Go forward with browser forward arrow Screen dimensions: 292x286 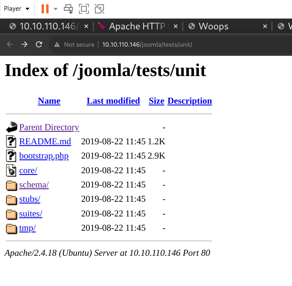tap(25, 44)
